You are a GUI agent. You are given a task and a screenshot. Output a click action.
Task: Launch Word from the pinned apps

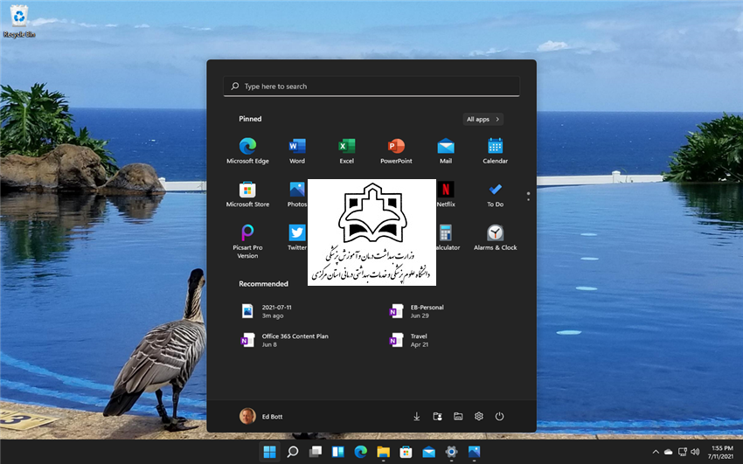tap(297, 150)
